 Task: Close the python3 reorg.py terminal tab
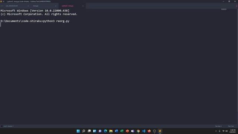(83, 6)
